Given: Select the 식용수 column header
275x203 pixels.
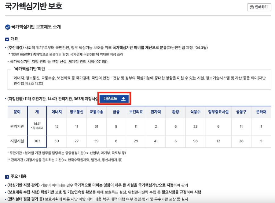Looking at the screenshot, I should click(195, 112).
